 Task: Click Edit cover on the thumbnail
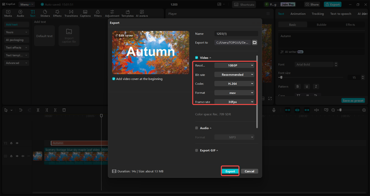point(124,35)
